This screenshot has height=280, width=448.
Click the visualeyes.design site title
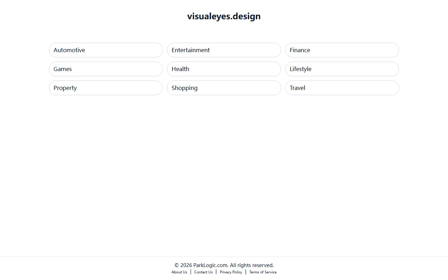click(x=224, y=16)
